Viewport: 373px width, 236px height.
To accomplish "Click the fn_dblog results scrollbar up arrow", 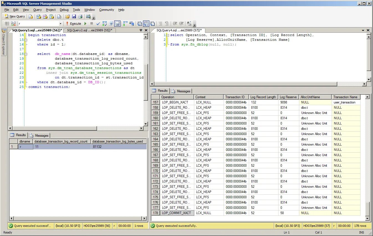I will [367, 97].
